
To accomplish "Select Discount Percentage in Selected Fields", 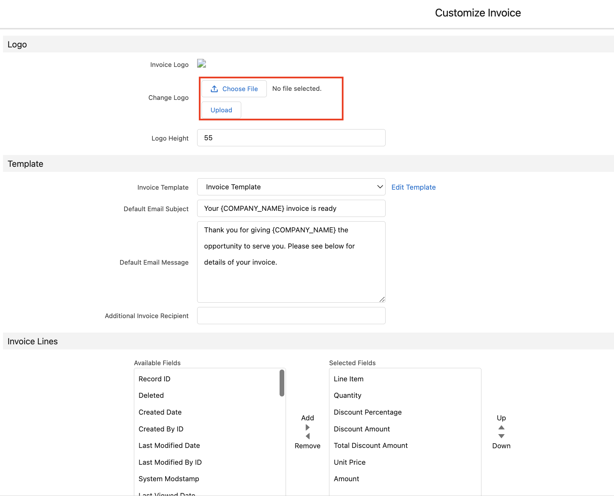I will (x=368, y=412).
